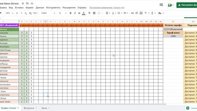This screenshot has width=197, height=111.
Task: Click the merge cells icon
Action: tap(99, 13)
